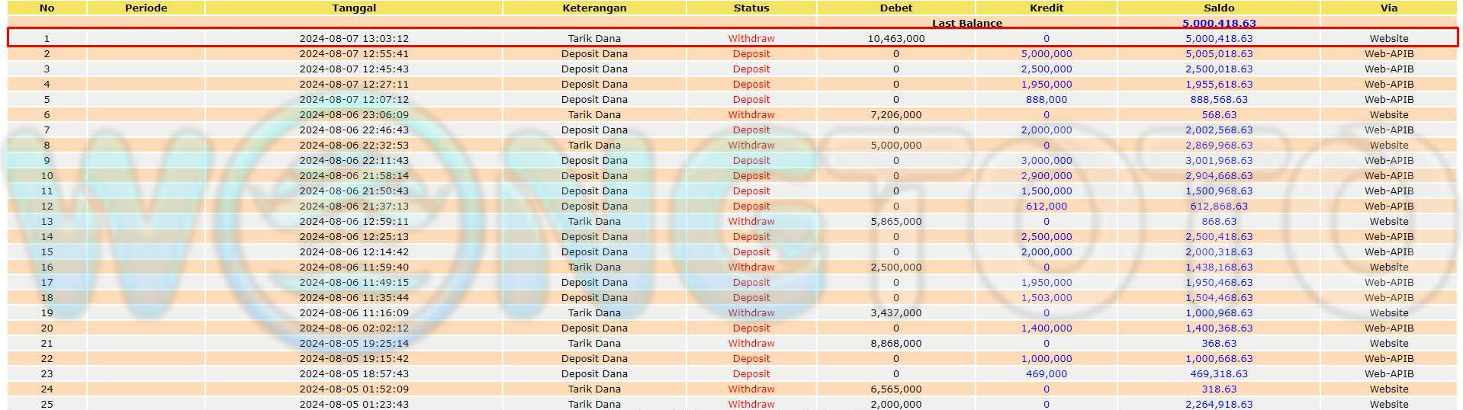Click the kredit amount 888,000
Image resolution: width=1463 pixels, height=410 pixels.
tap(1046, 100)
